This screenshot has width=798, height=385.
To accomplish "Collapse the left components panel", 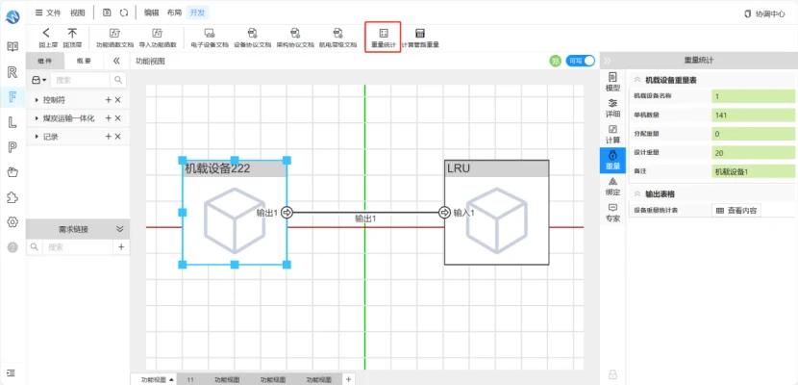I will pyautogui.click(x=116, y=61).
